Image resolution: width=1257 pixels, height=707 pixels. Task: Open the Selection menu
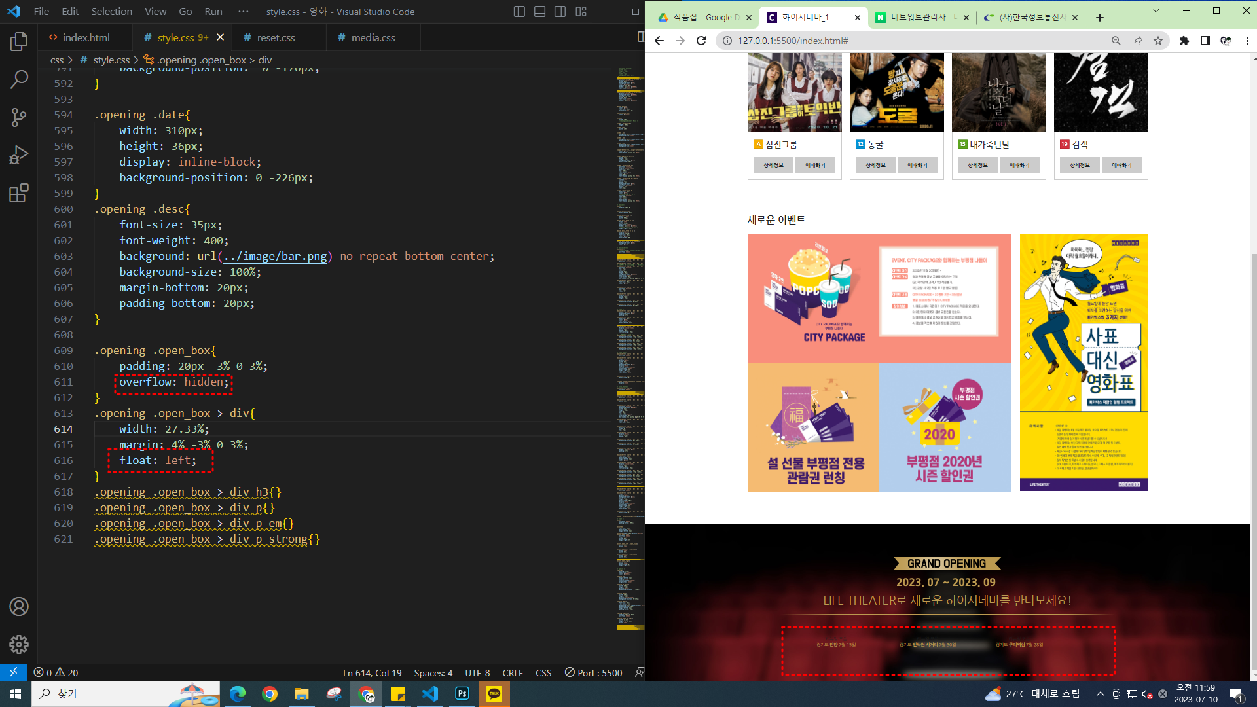pos(111,12)
